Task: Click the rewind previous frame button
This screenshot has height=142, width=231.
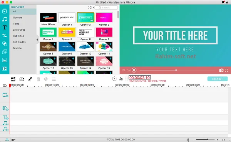Action: click(x=124, y=70)
